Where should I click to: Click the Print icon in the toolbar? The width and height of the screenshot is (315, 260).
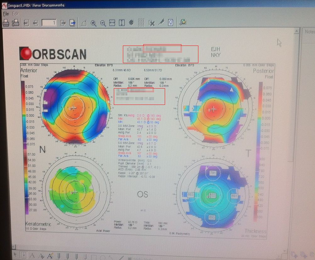click(6, 23)
